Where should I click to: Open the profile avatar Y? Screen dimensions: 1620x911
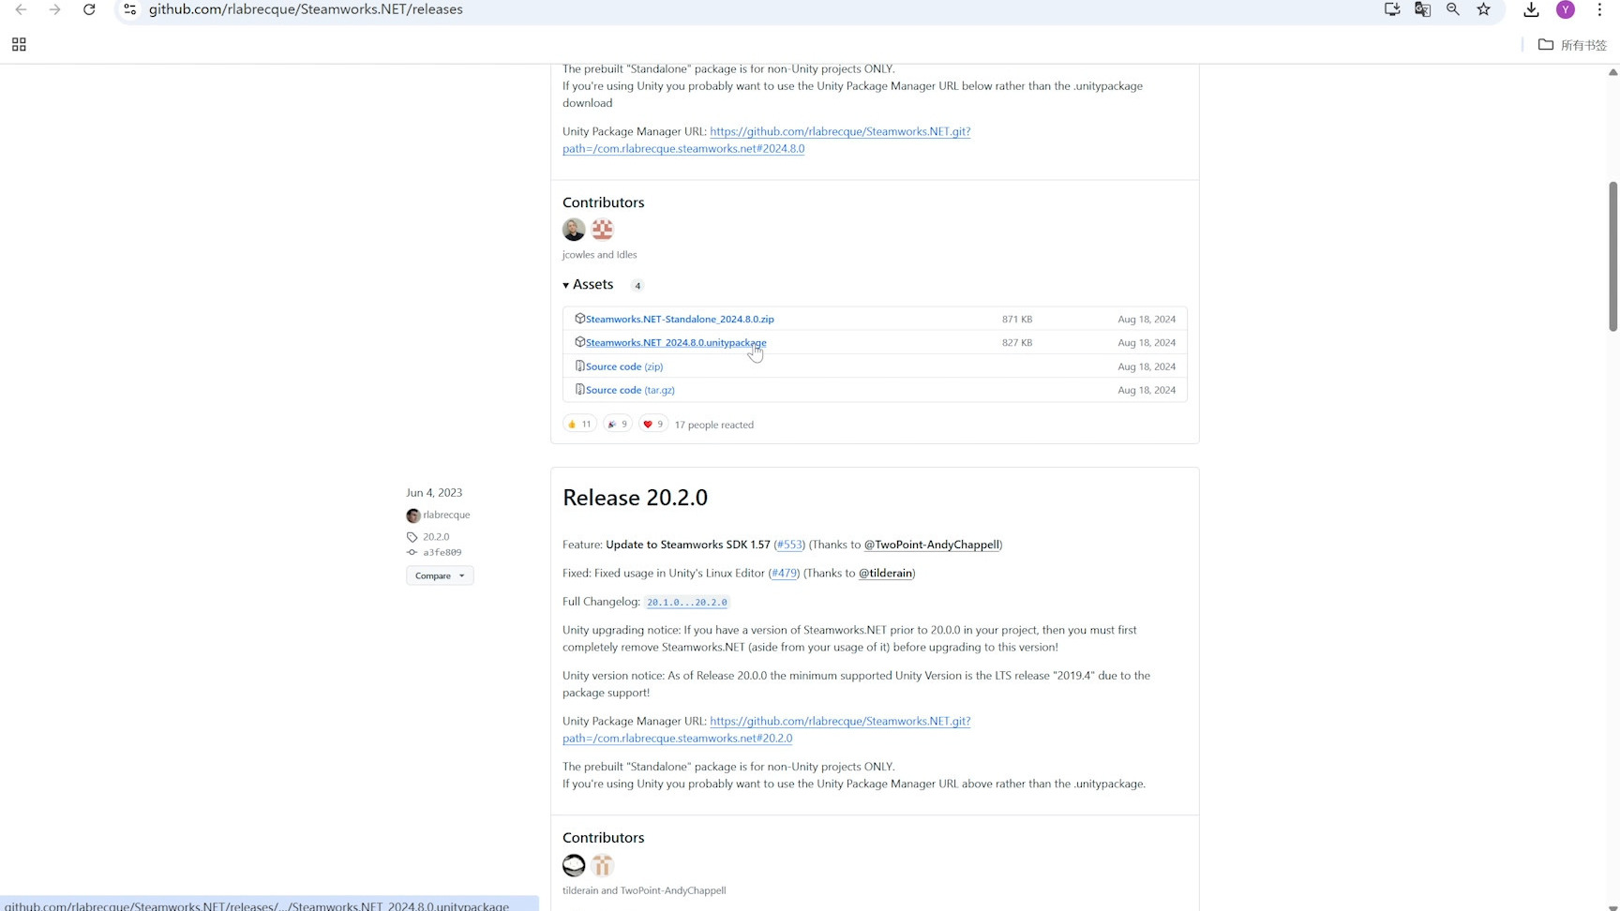pos(1566,9)
